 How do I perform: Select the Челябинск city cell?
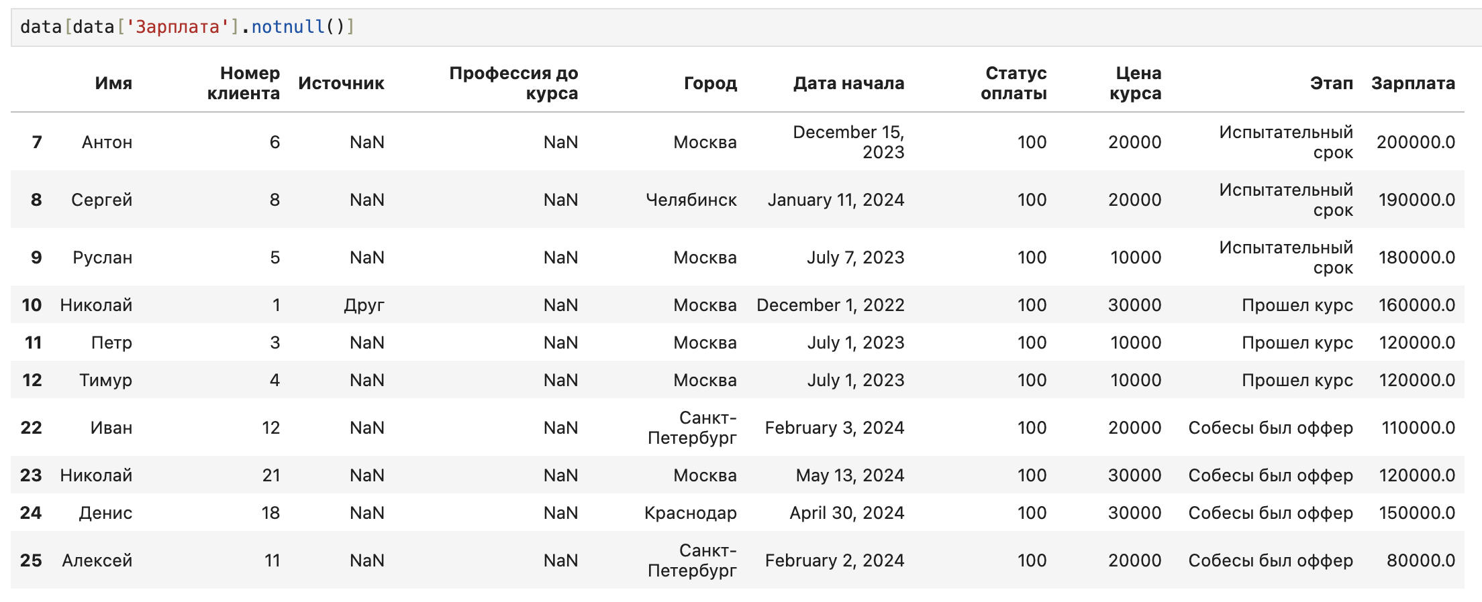coord(691,200)
